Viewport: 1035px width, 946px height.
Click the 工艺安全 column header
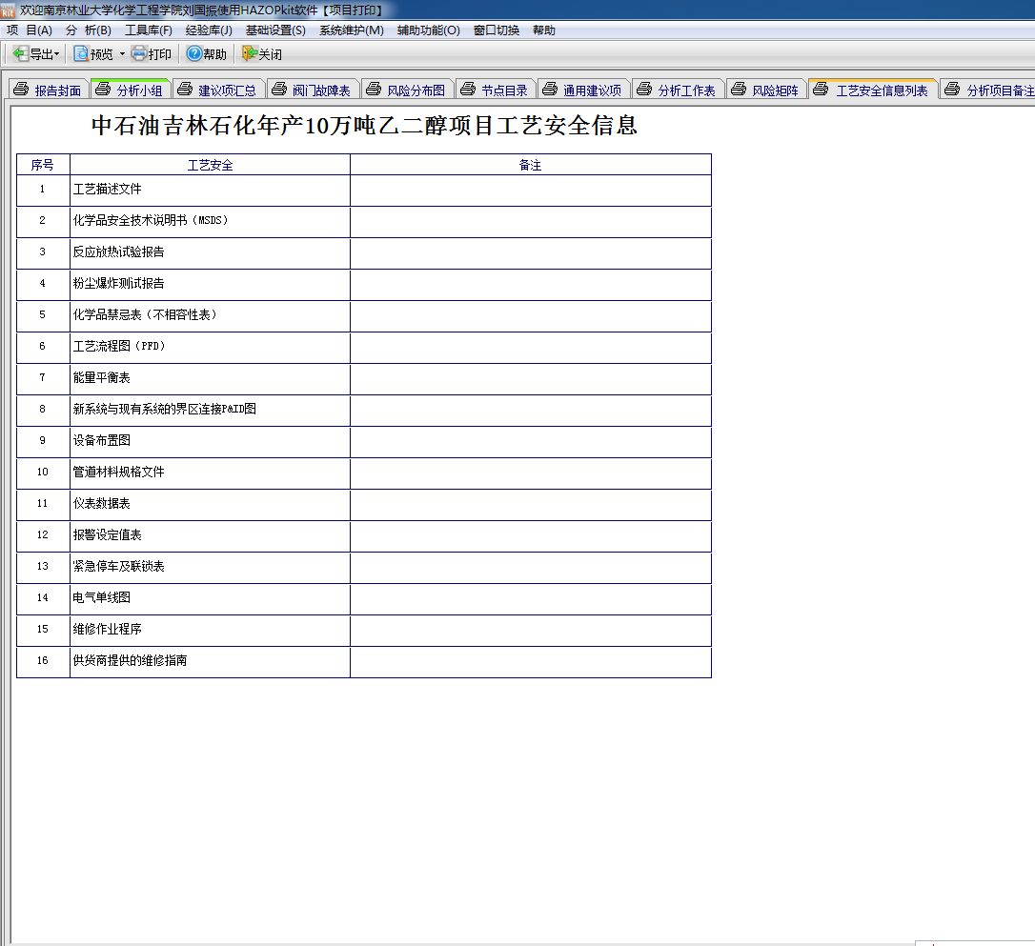click(210, 165)
